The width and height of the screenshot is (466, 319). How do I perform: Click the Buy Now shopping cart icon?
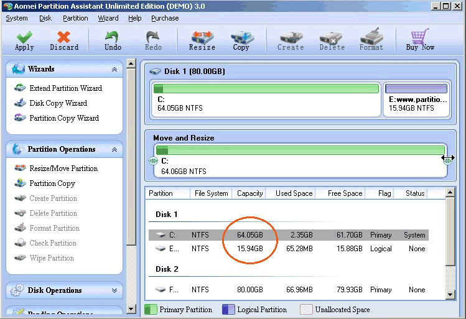(x=419, y=36)
